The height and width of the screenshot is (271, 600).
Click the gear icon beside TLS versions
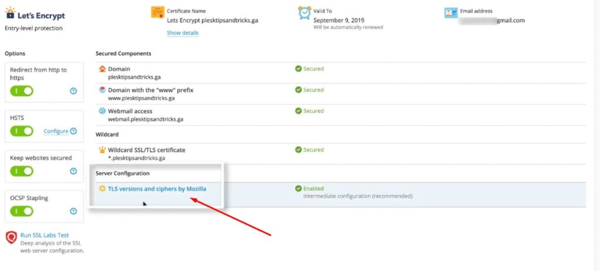click(x=102, y=188)
